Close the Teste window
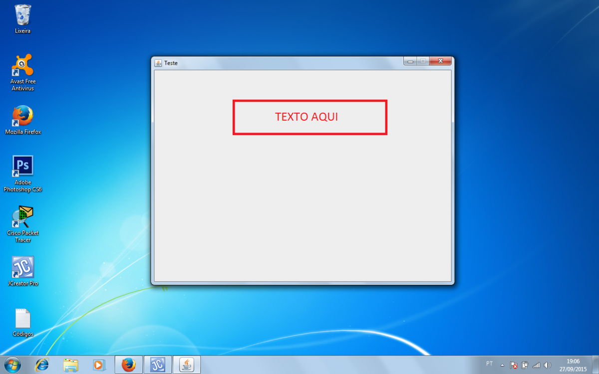The image size is (599, 374). (x=440, y=61)
